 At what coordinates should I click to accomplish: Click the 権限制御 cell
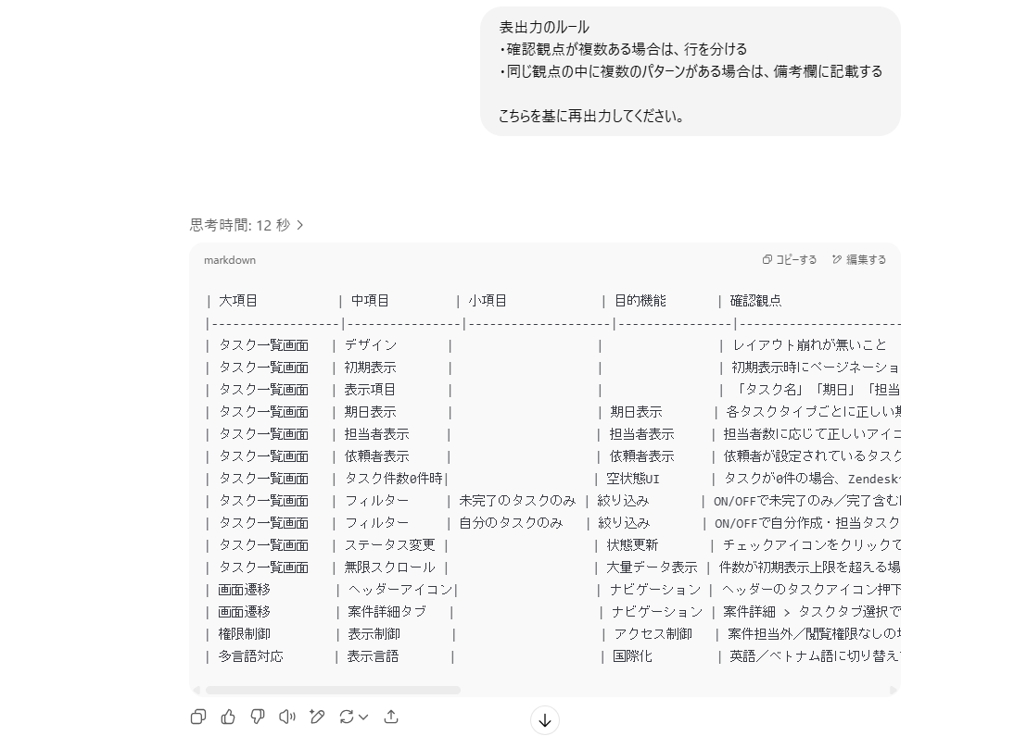point(244,634)
